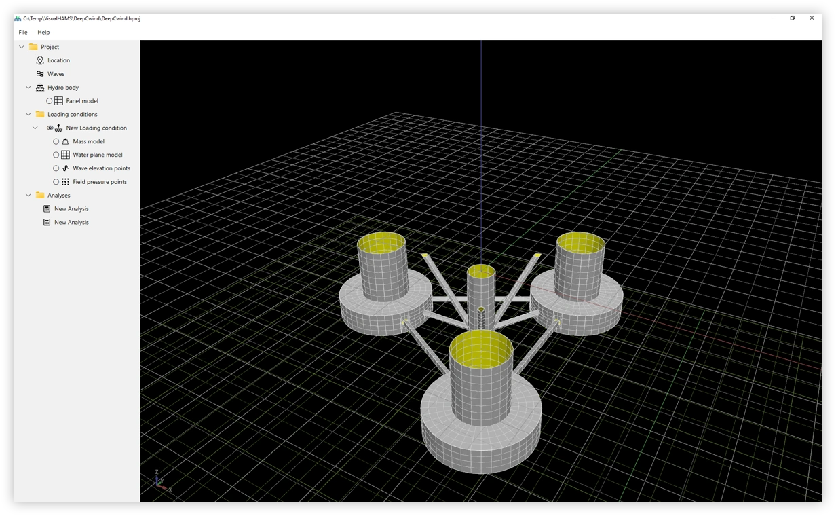Click the Water plane model grid icon

(x=66, y=155)
